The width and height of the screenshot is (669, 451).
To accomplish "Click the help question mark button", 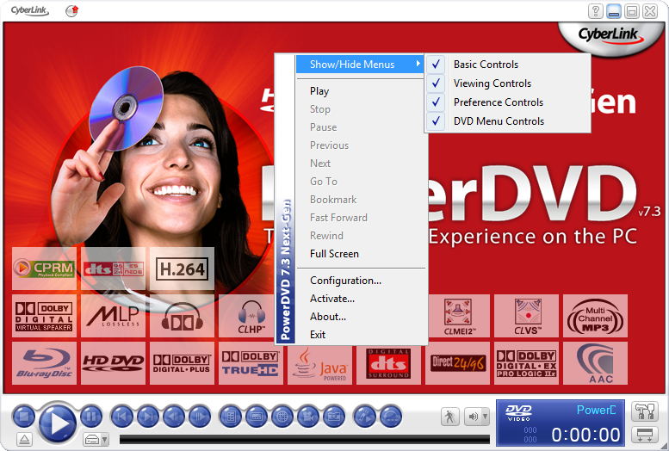I will click(596, 11).
